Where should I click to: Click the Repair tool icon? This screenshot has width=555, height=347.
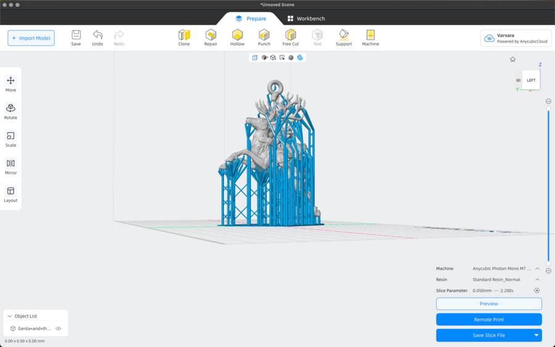(x=211, y=38)
